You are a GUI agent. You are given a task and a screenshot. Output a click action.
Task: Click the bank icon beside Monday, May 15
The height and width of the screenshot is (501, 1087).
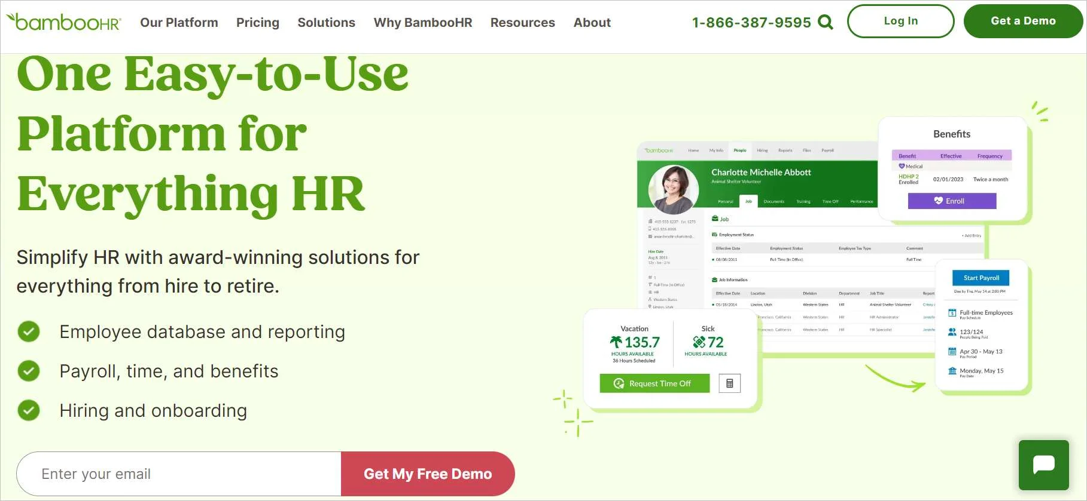(952, 371)
